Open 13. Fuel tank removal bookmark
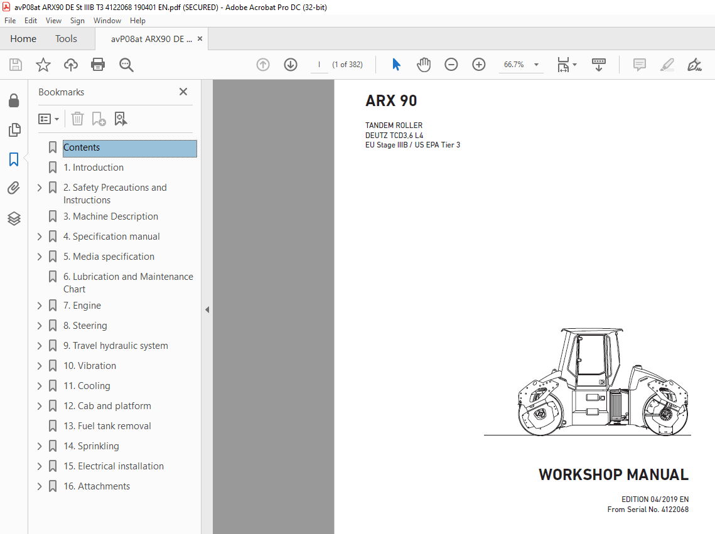This screenshot has height=534, width=715. pos(107,426)
